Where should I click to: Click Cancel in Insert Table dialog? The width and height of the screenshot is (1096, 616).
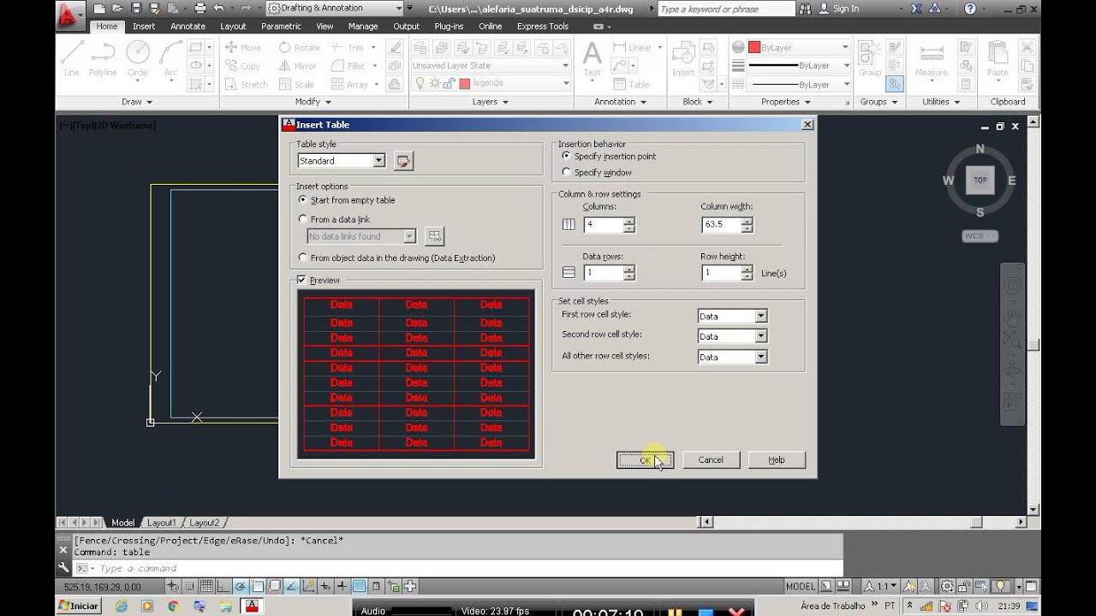[711, 460]
